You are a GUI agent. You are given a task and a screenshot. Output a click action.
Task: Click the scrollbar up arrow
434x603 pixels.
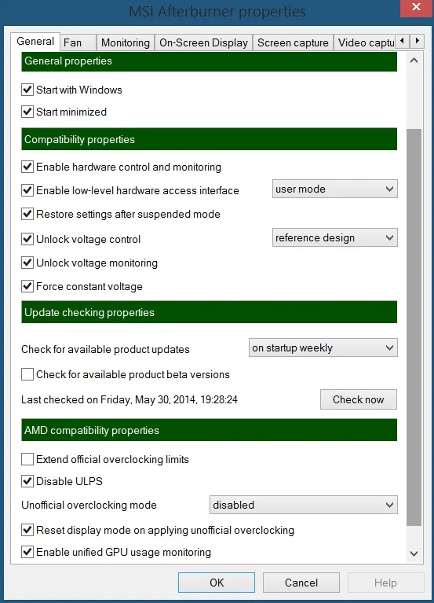tap(414, 61)
